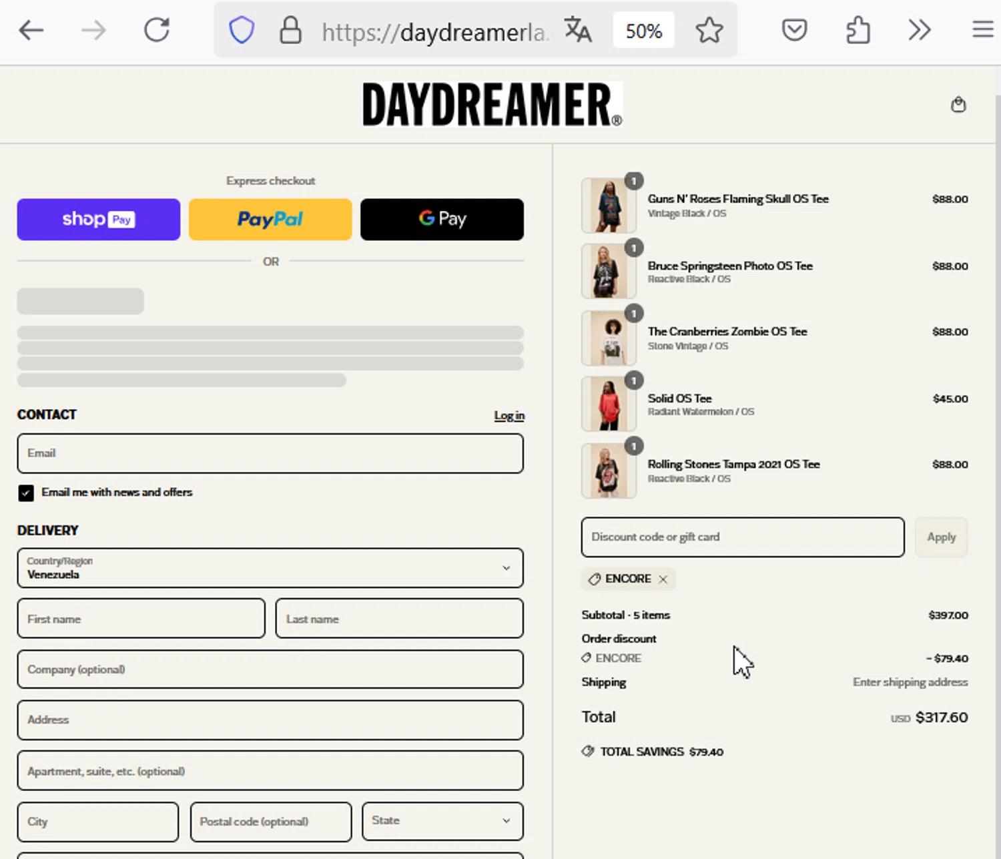Click The Cranberries Zombie tee thumbnail
The width and height of the screenshot is (1001, 859).
pyautogui.click(x=609, y=337)
